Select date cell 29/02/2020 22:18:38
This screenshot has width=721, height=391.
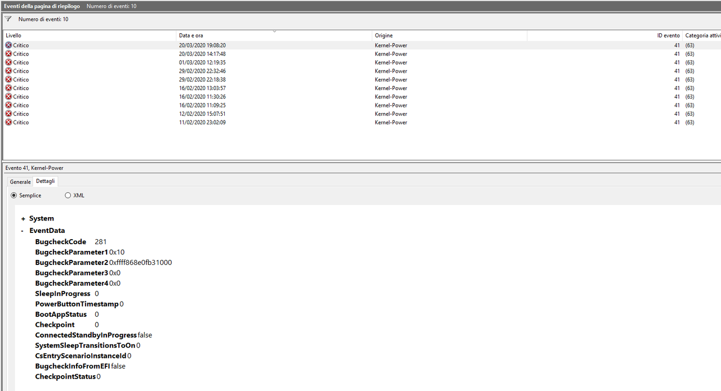pos(202,79)
